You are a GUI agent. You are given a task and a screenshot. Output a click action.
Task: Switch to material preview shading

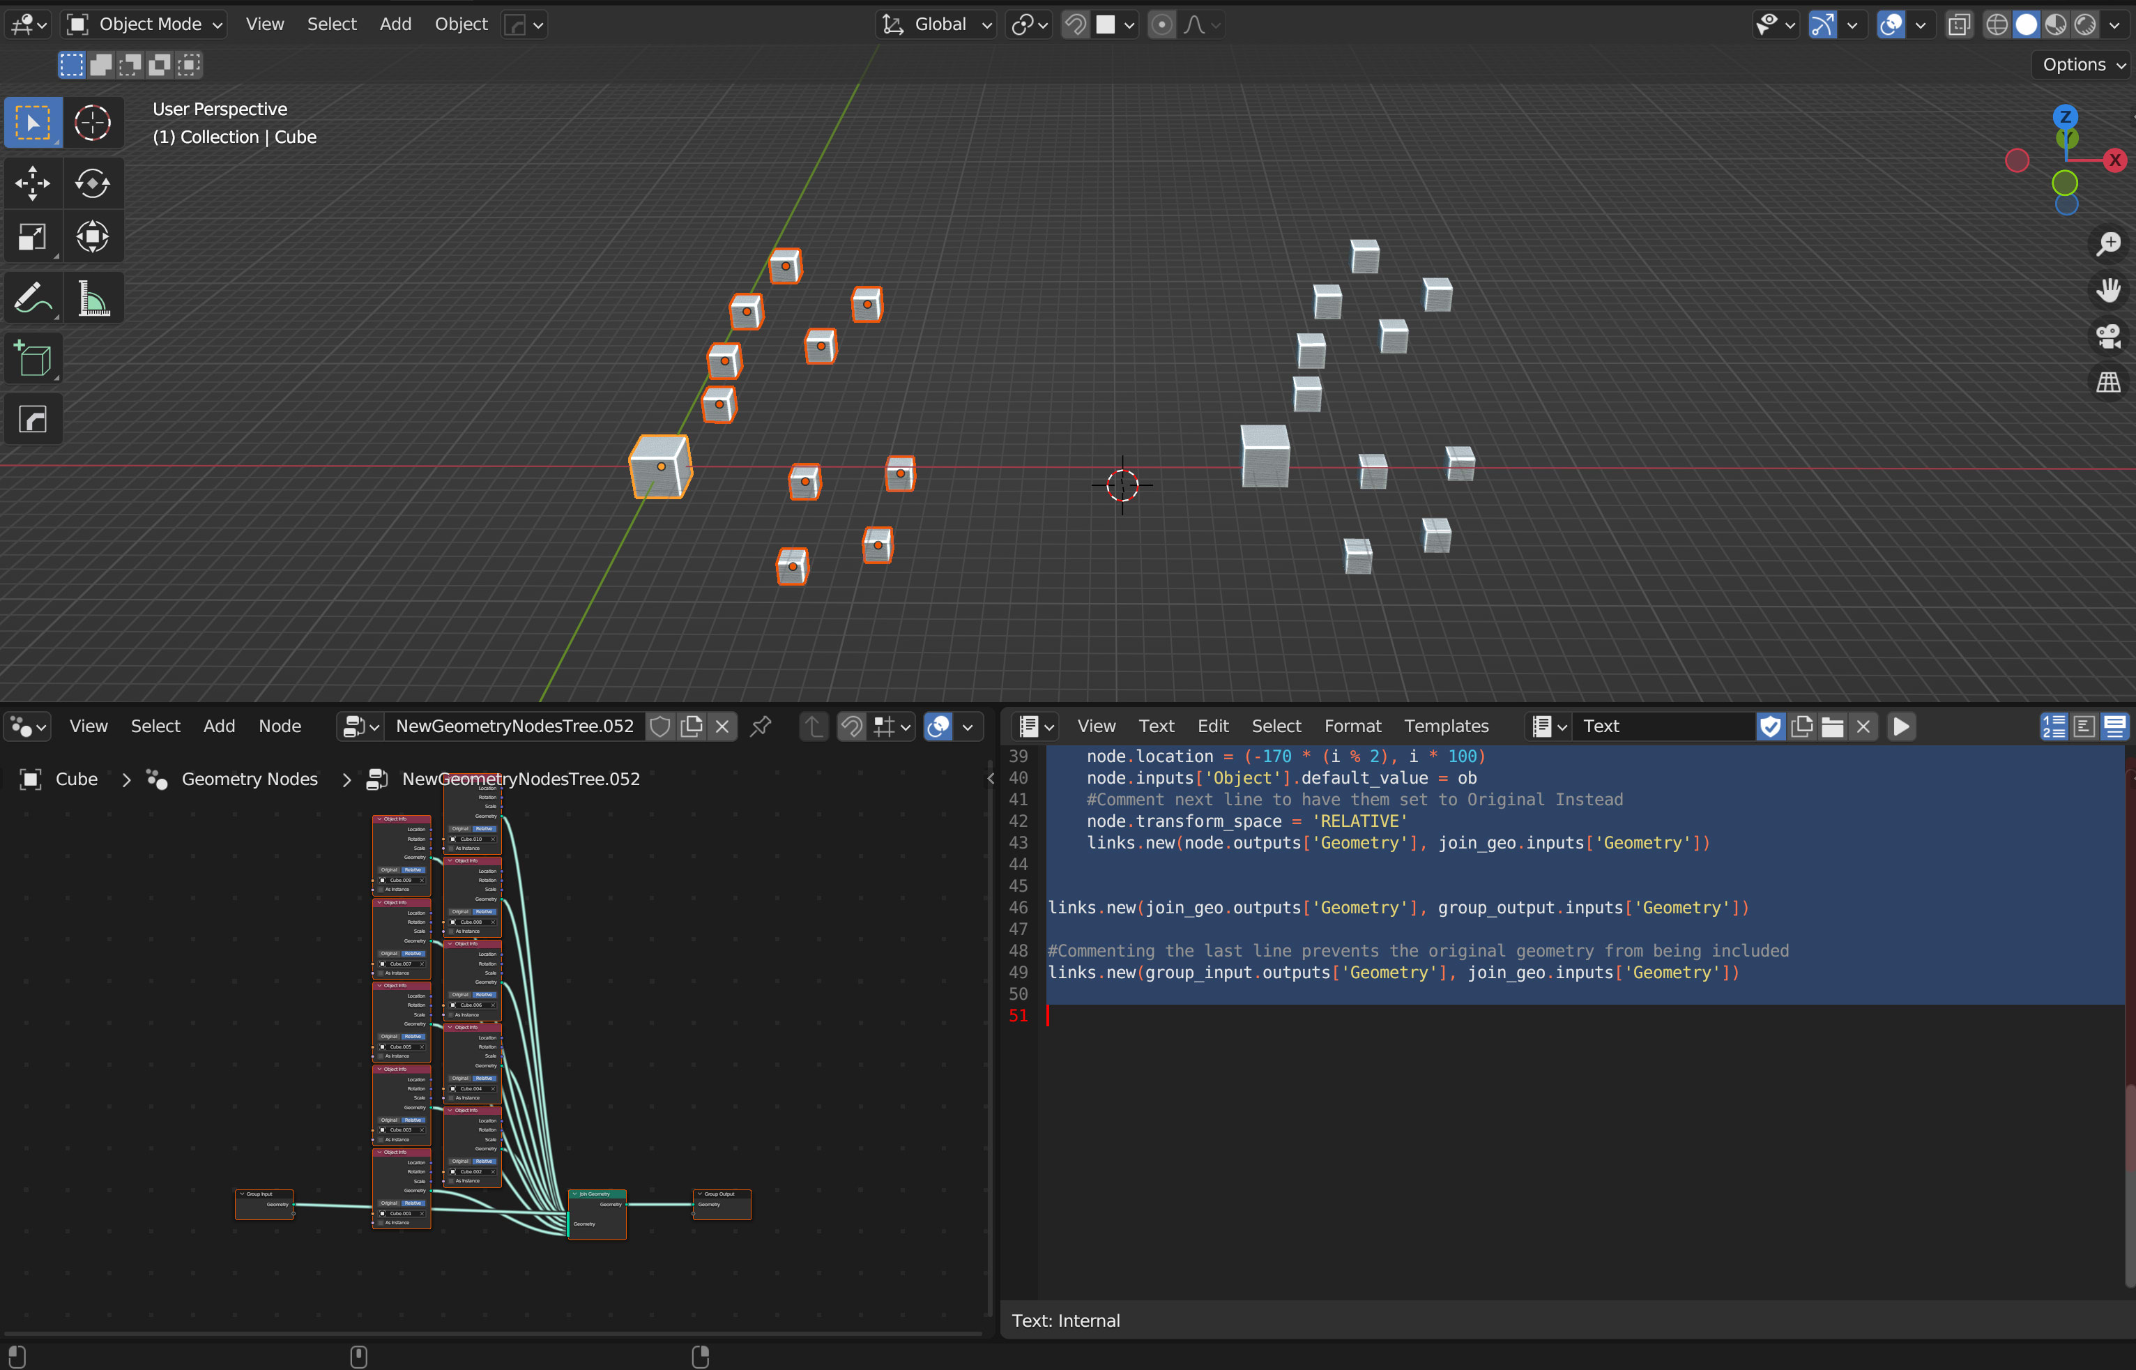2055,24
